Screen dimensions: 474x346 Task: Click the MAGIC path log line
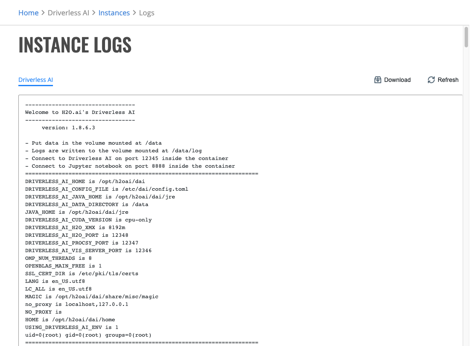[x=91, y=297]
